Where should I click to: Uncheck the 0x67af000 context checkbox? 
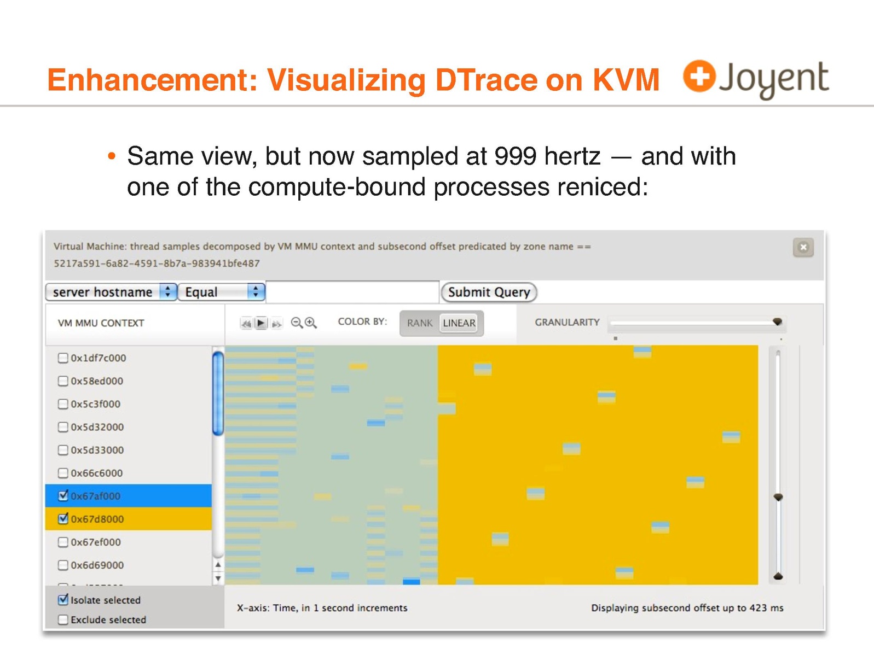(x=63, y=496)
